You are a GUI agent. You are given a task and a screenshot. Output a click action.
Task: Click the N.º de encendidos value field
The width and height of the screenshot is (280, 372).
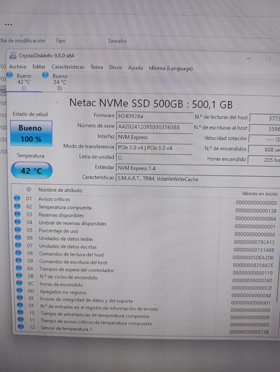pyautogui.click(x=264, y=150)
